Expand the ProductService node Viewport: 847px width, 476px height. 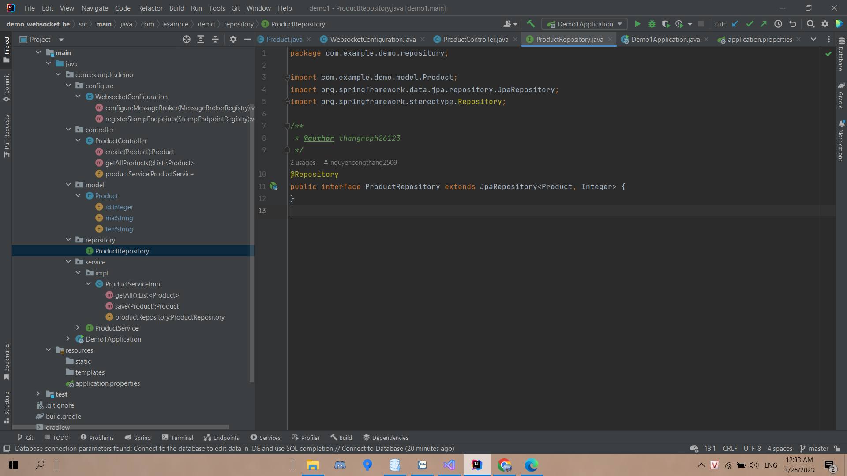[78, 328]
